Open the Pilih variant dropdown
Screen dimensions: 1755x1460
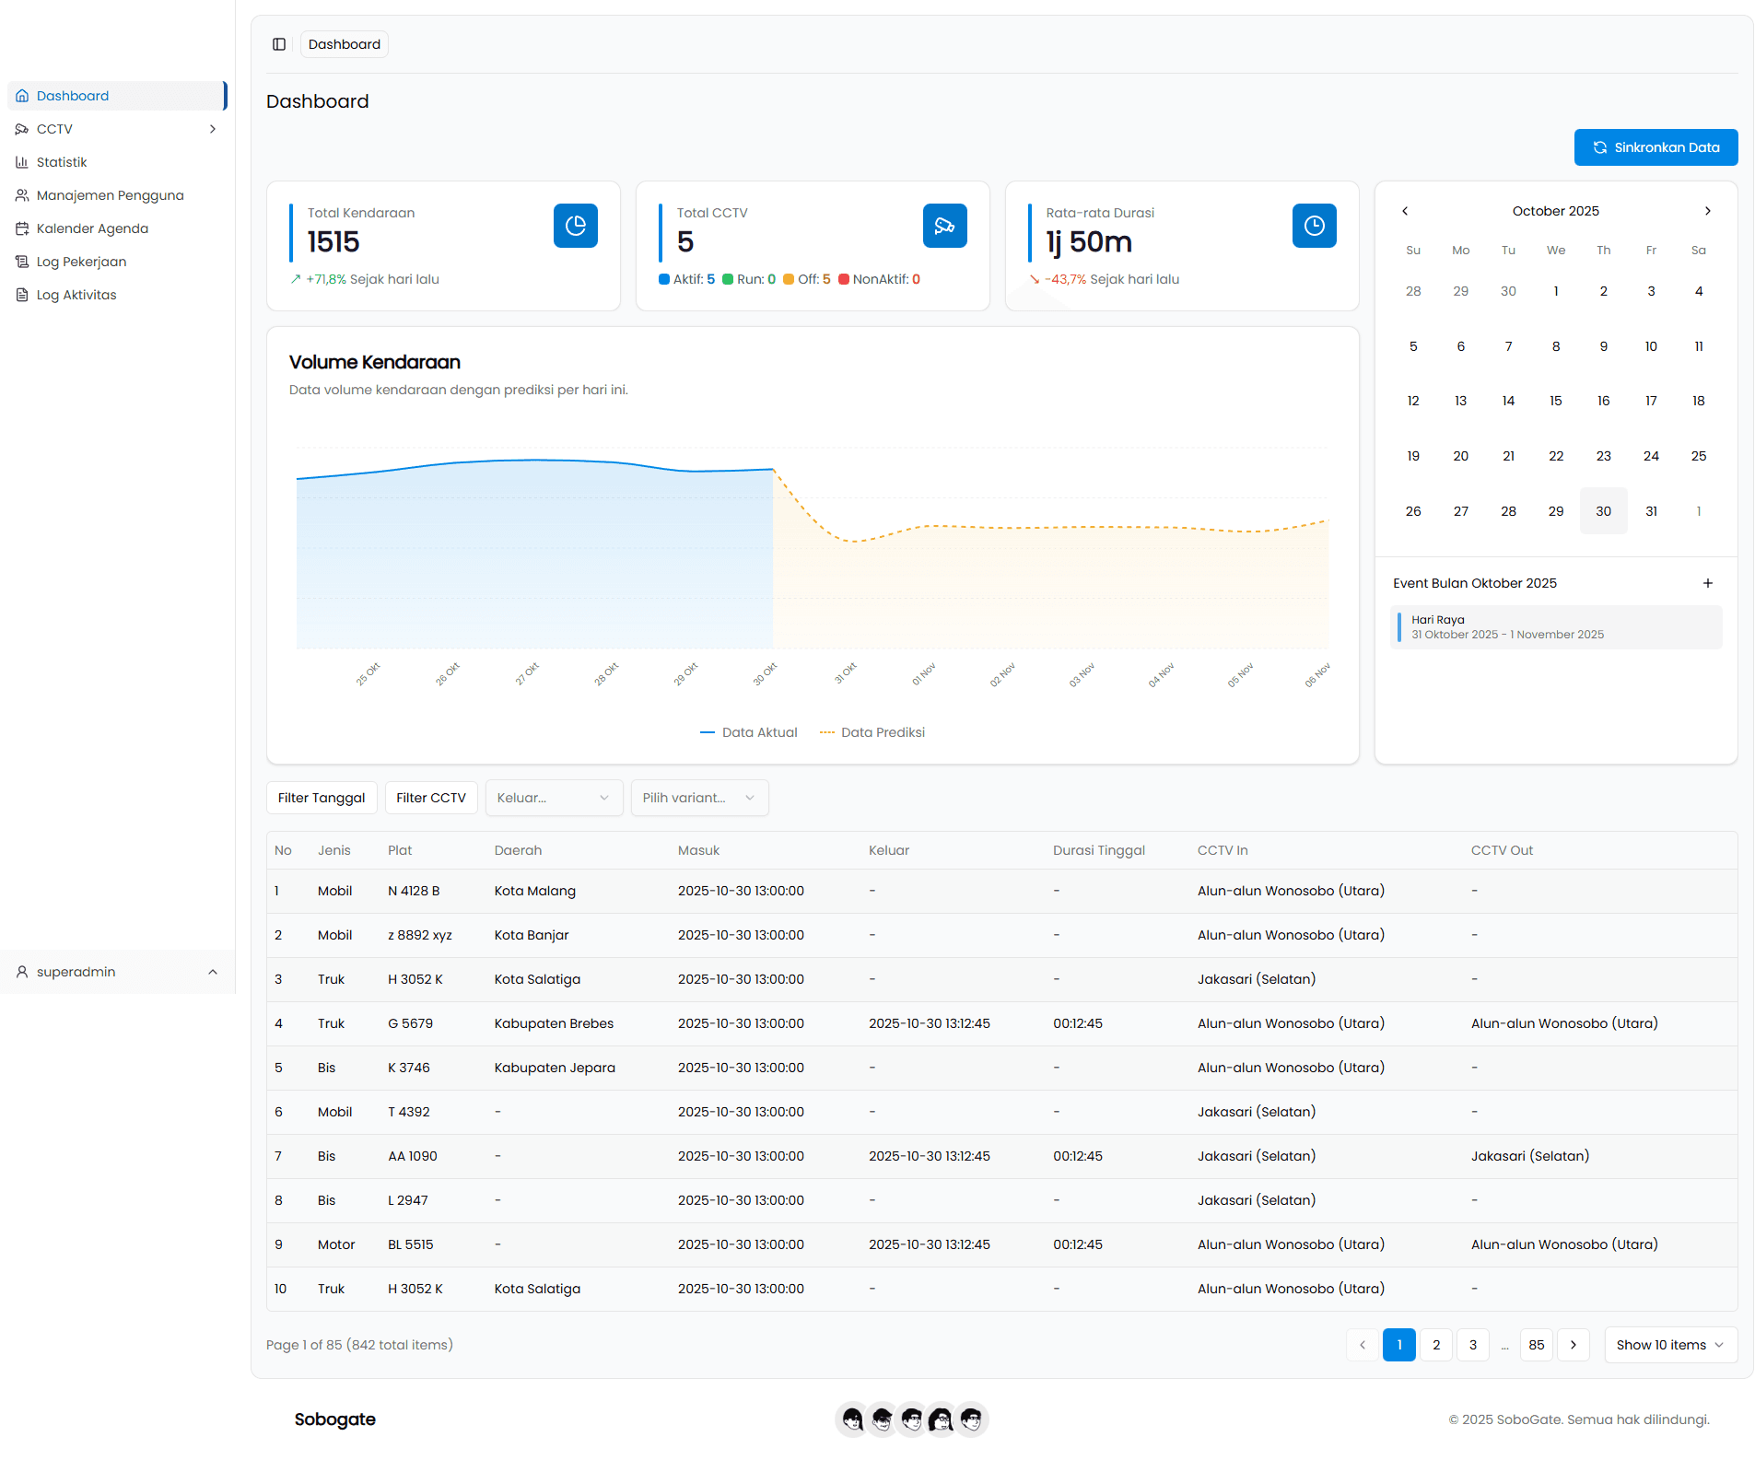(699, 798)
